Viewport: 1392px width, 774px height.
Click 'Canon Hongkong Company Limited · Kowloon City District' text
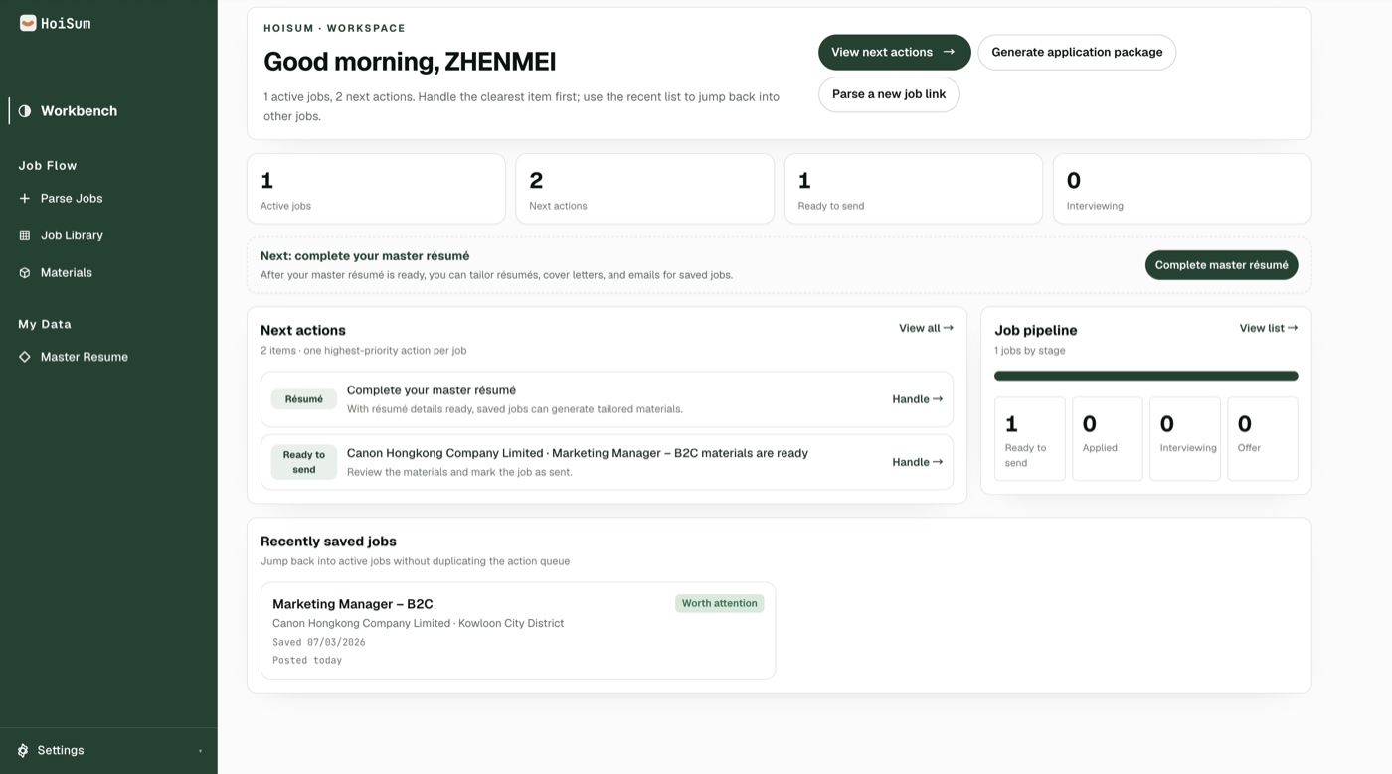[x=419, y=623]
